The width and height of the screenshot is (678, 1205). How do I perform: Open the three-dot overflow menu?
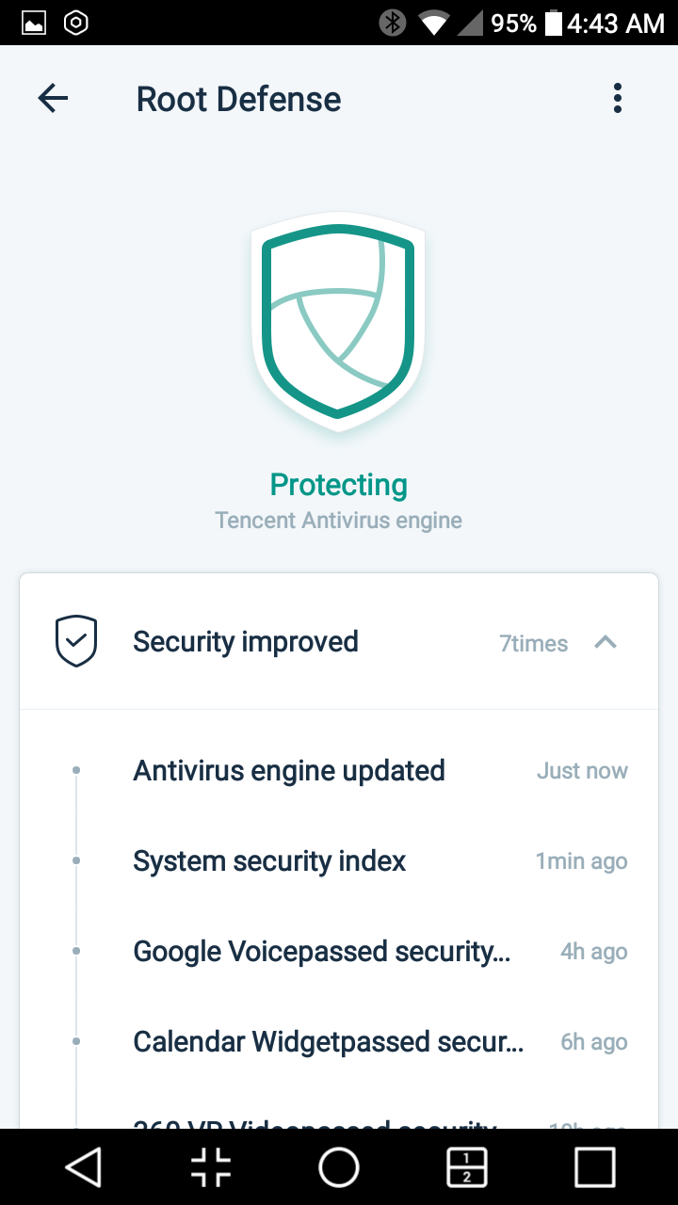tap(618, 99)
